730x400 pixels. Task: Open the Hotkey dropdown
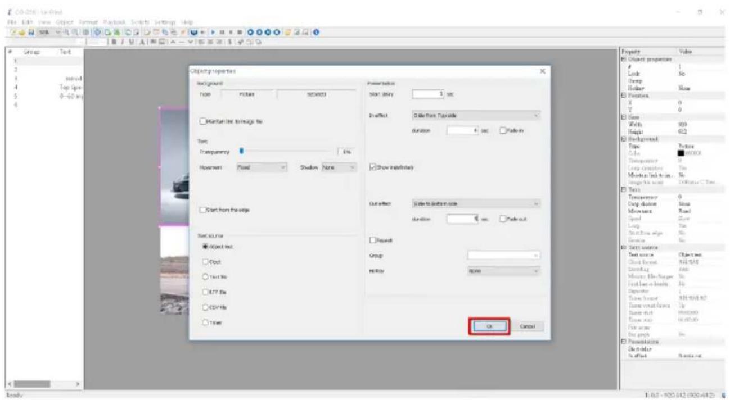503,271
